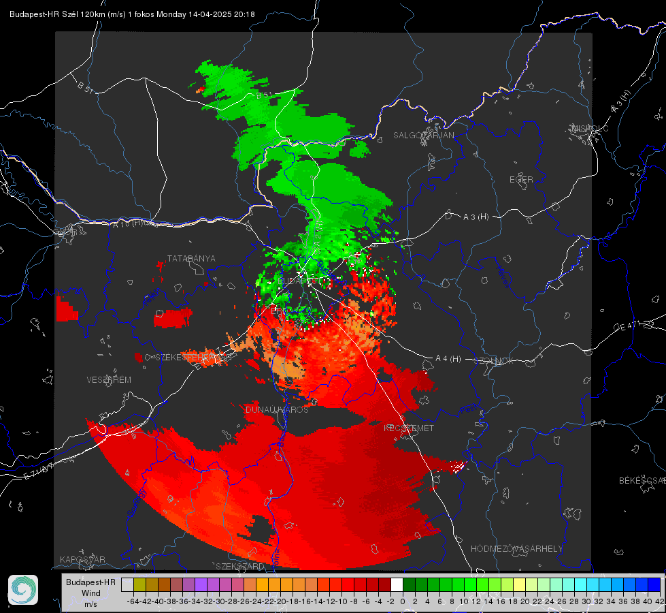Screen dimensions: 666x613
Task: Click the deep blue swatch above 42
Action: pyautogui.click(x=654, y=584)
